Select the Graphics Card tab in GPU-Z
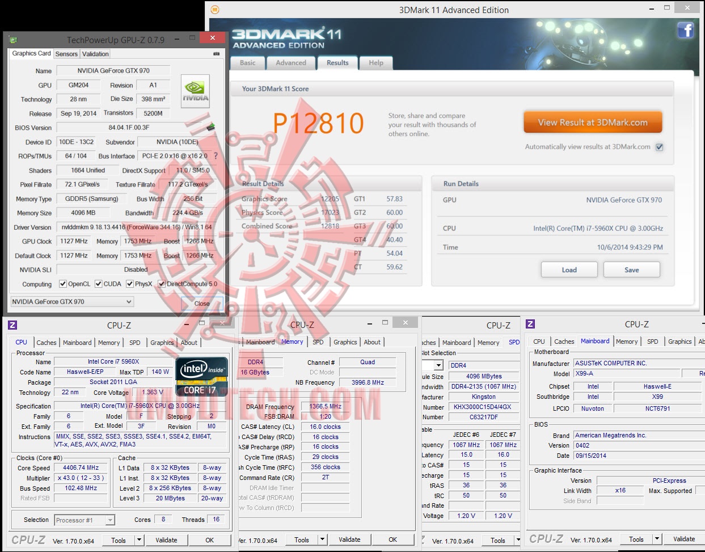 [x=32, y=53]
